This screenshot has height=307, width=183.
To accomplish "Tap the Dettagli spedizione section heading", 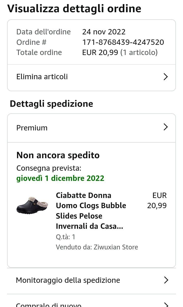I will pos(51,104).
